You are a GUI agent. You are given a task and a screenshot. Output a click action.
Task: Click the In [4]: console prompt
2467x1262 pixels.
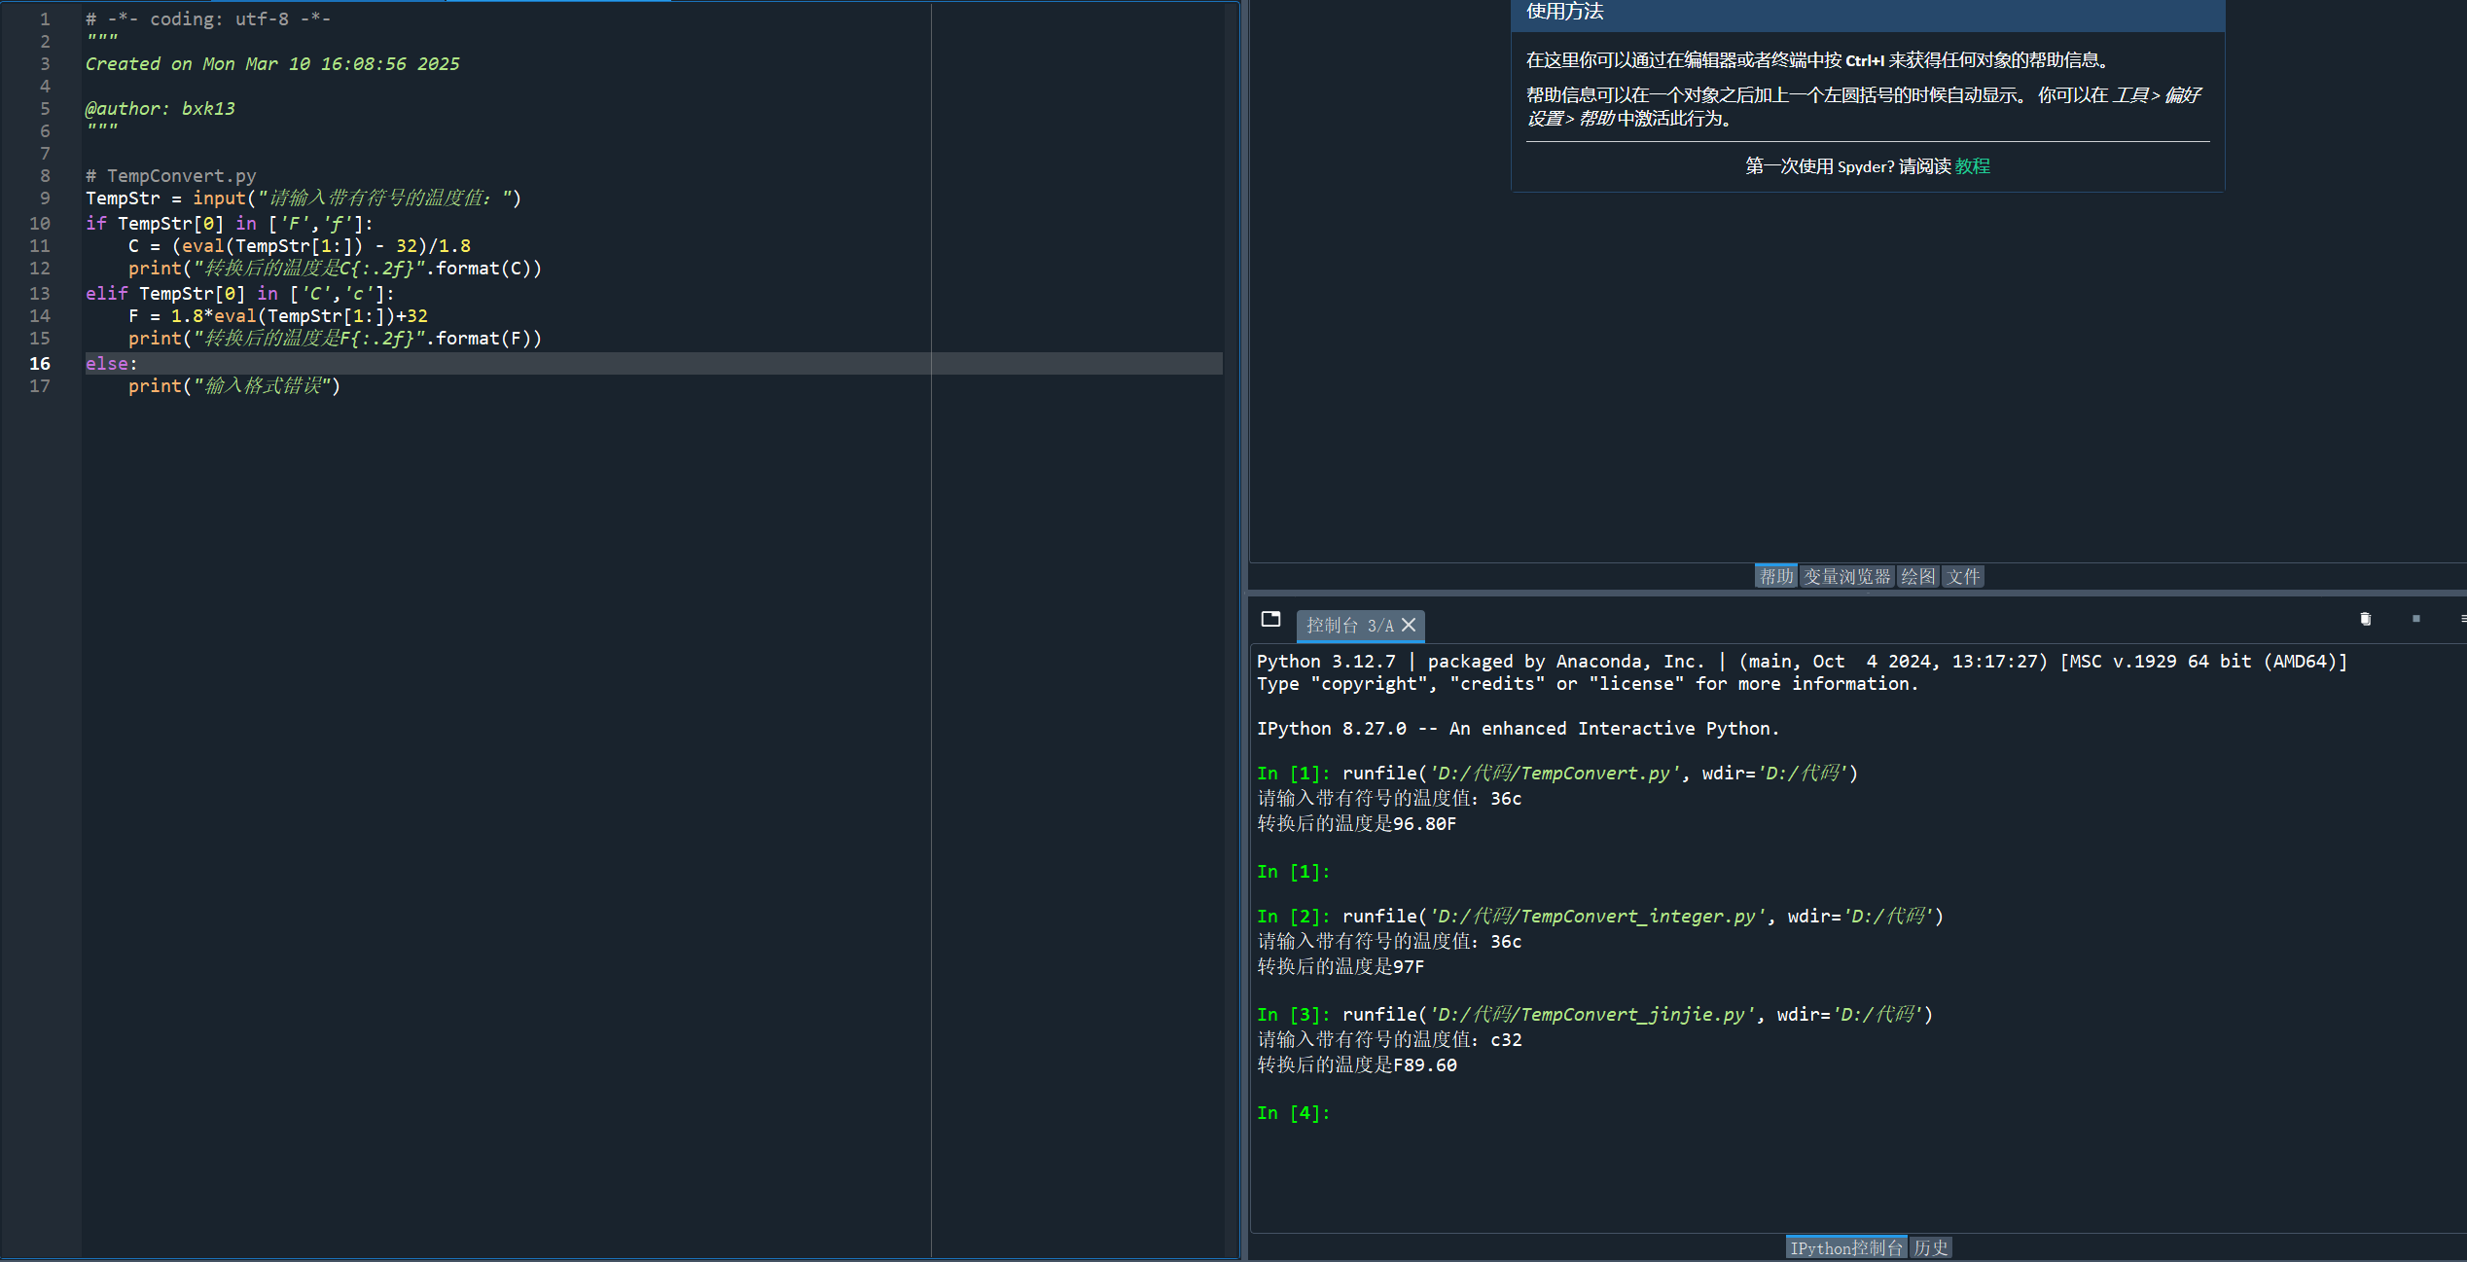pyautogui.click(x=1293, y=1112)
